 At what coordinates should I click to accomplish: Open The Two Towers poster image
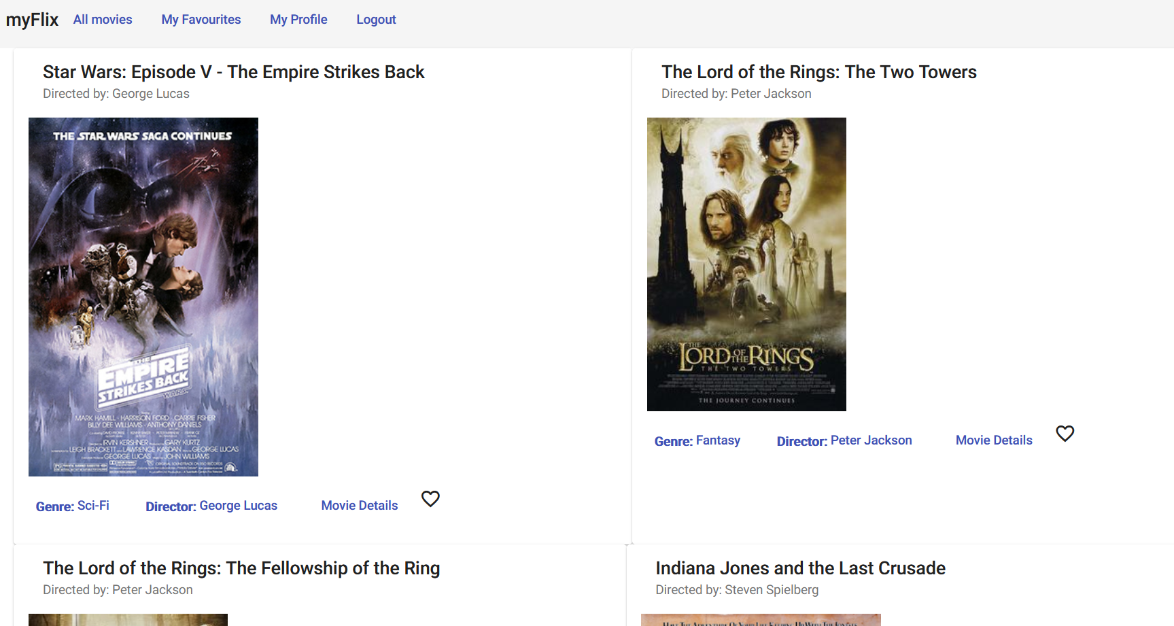746,264
